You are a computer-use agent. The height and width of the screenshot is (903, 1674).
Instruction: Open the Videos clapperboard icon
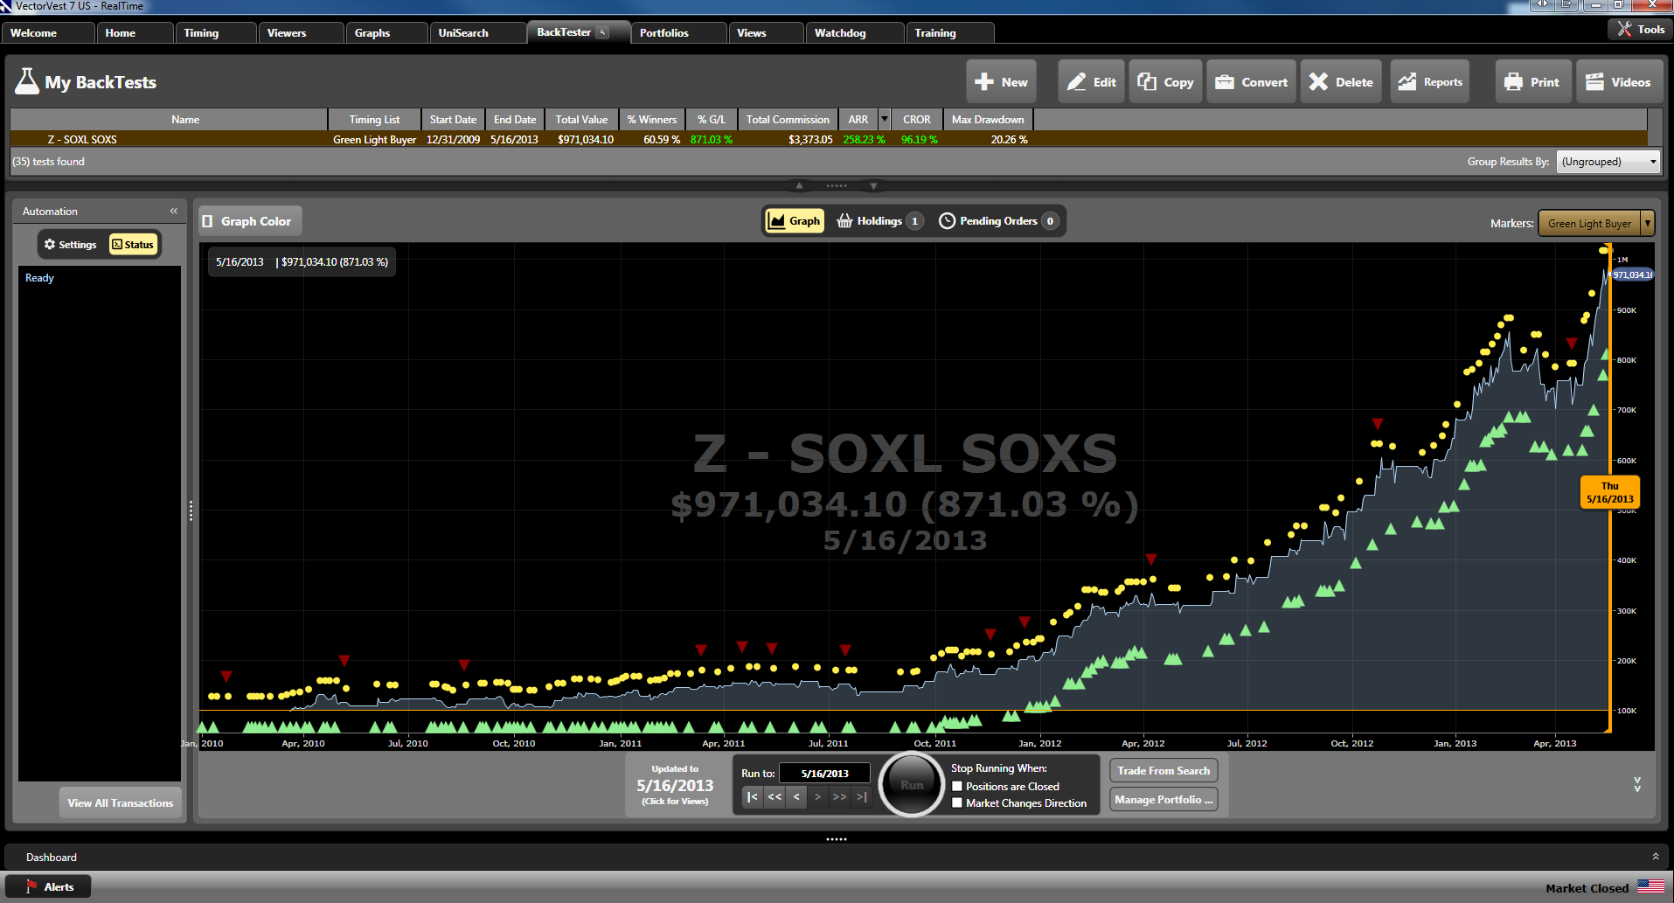point(1595,81)
